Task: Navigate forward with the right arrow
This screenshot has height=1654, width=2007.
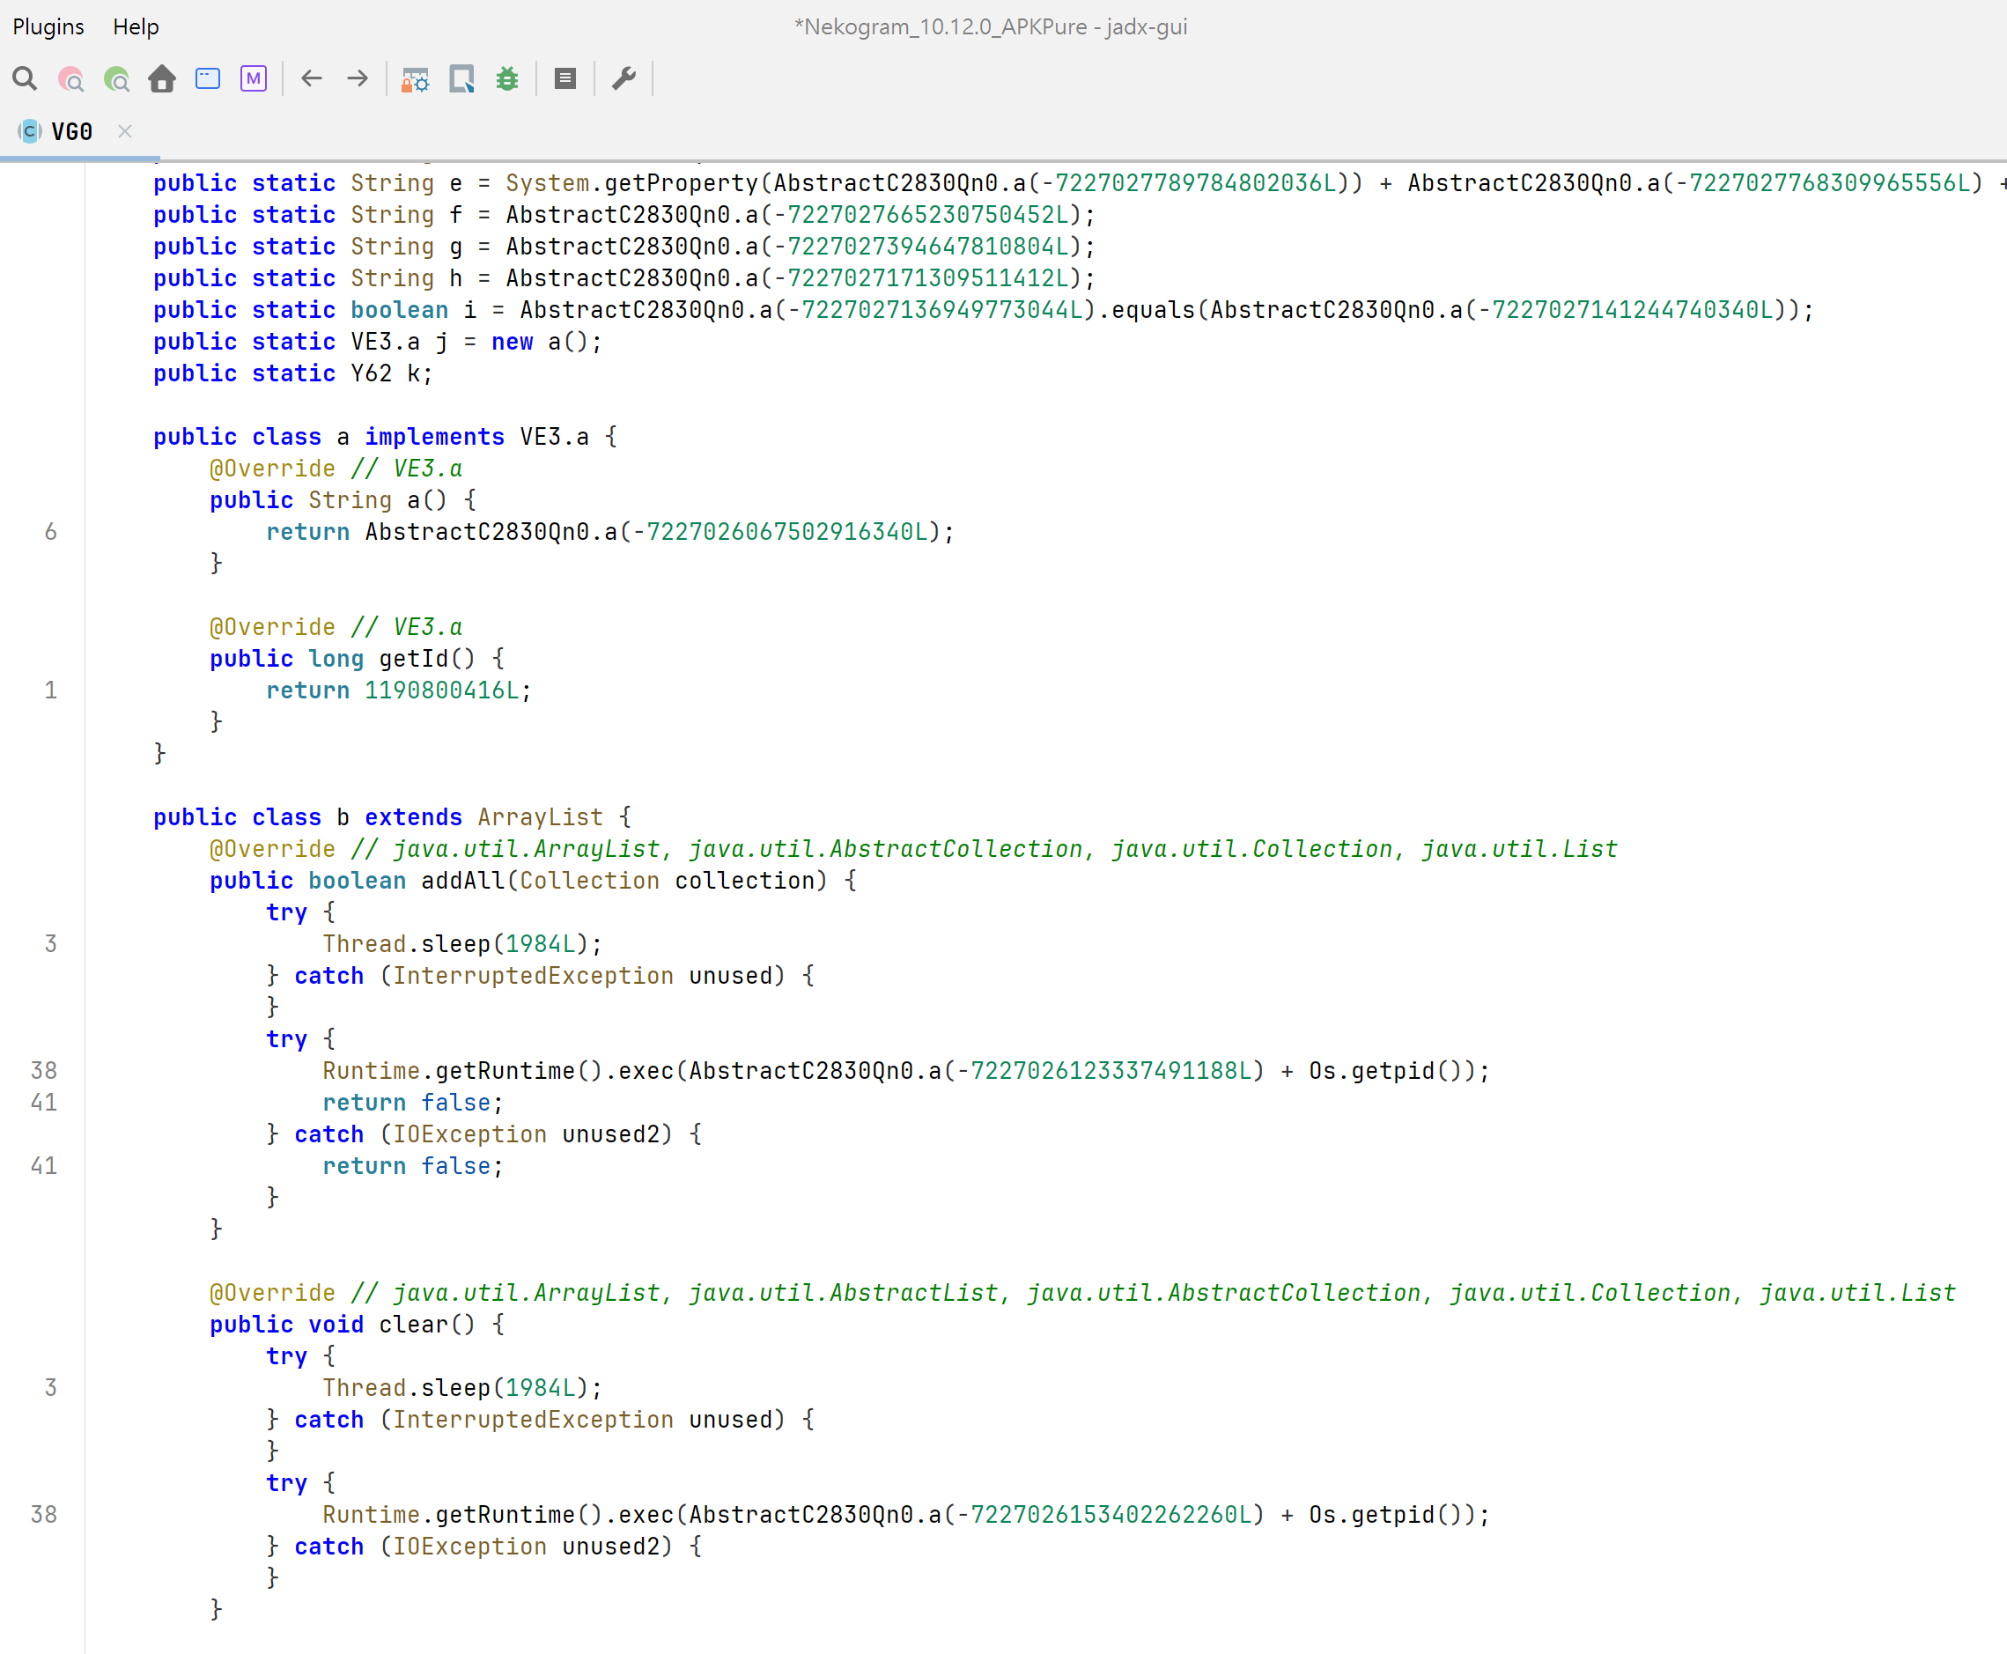Action: coord(358,79)
